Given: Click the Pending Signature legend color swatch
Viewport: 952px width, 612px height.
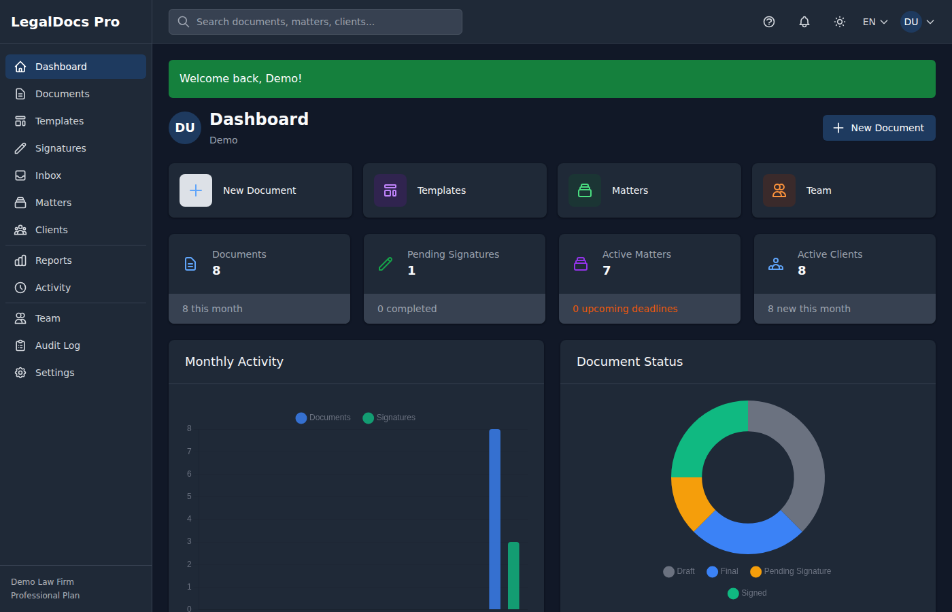Looking at the screenshot, I should [x=755, y=572].
